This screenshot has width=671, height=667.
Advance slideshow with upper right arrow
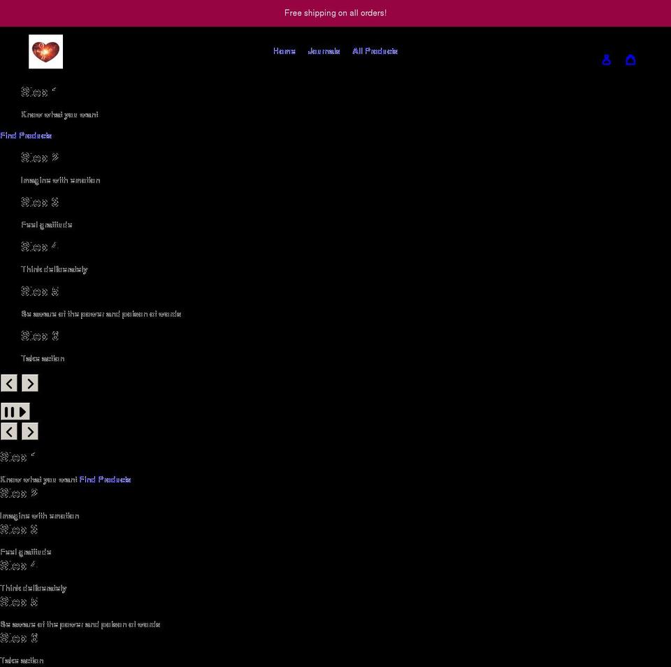click(x=29, y=383)
